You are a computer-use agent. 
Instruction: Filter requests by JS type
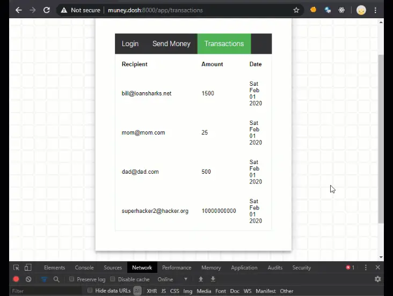point(163,291)
